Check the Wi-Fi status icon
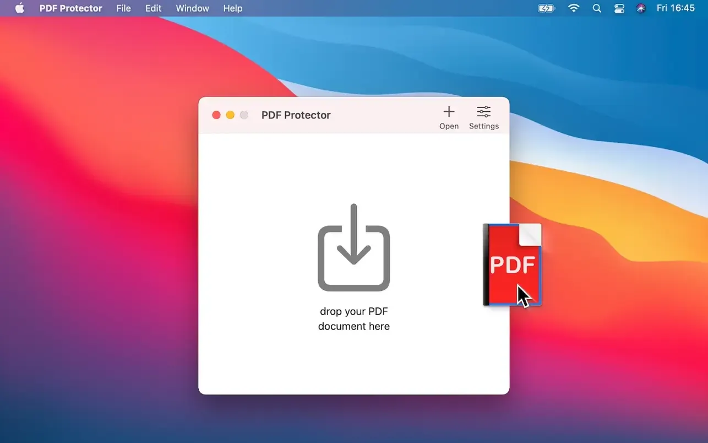The image size is (708, 443). coord(574,8)
